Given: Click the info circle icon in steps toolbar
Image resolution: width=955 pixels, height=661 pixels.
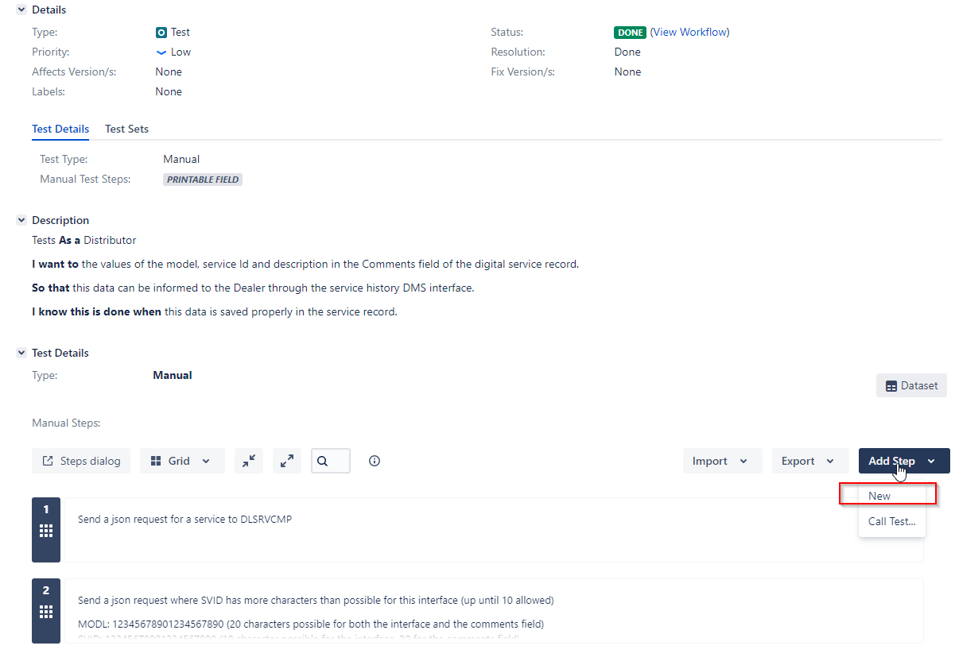Looking at the screenshot, I should point(375,461).
